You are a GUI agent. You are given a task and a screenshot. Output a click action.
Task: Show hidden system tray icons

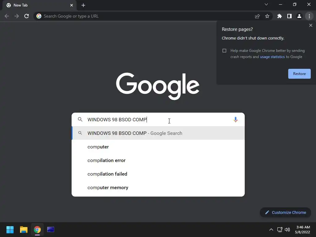[x=271, y=230]
